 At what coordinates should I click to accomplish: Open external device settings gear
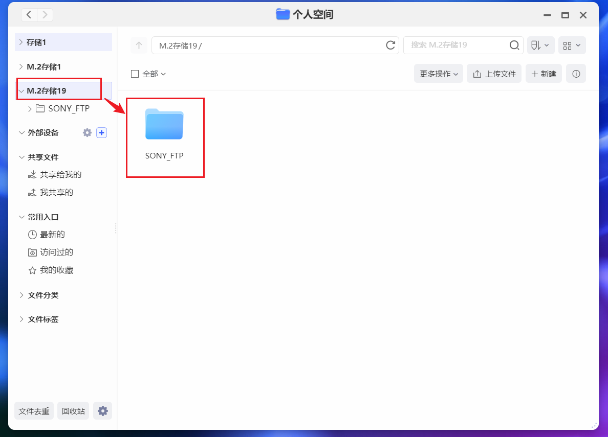pos(87,132)
